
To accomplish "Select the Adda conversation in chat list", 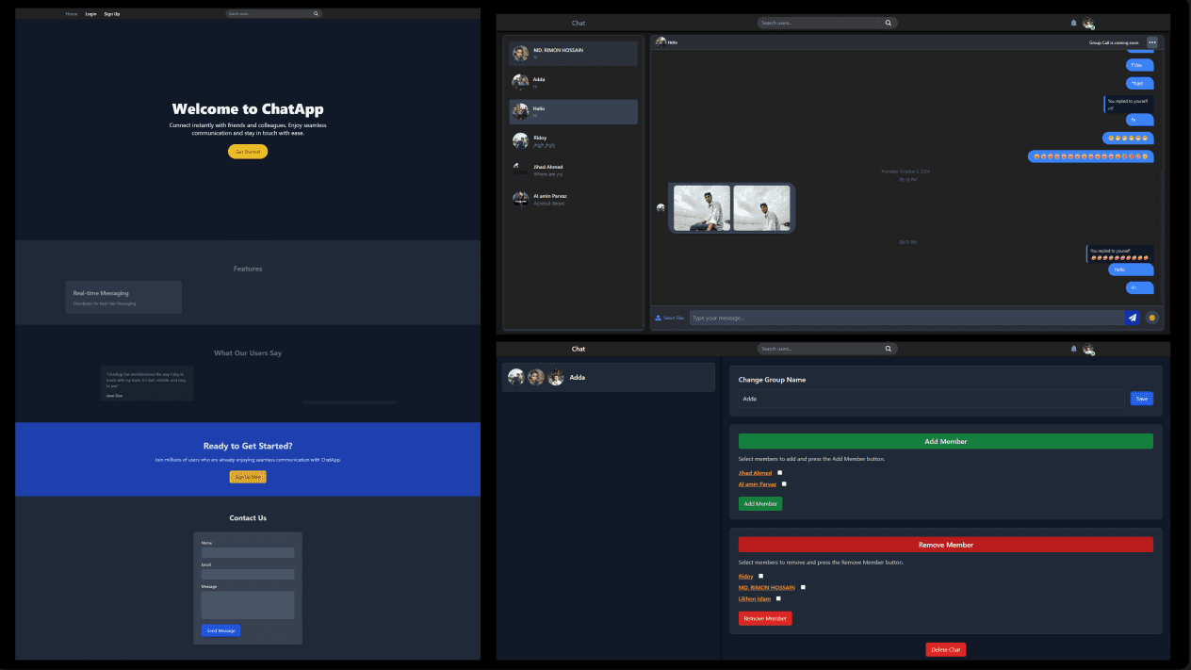I will coord(574,83).
